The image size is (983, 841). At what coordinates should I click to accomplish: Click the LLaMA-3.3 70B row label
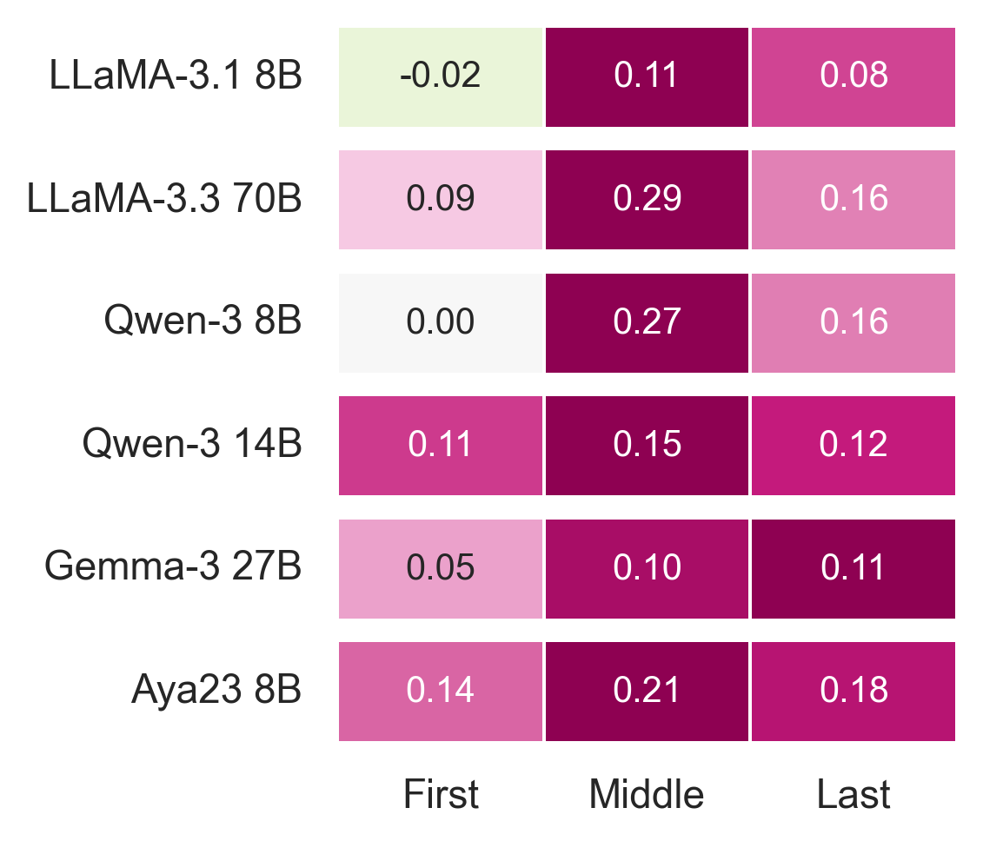tap(165, 200)
